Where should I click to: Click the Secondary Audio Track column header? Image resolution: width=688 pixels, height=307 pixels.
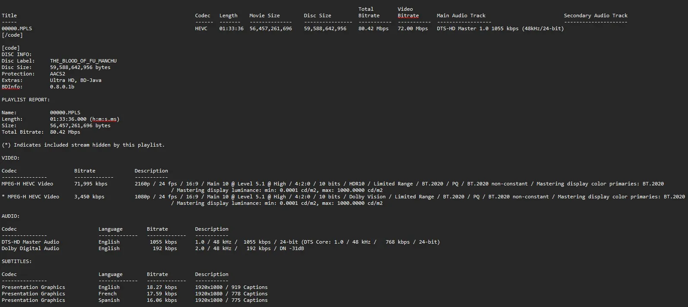tap(596, 16)
